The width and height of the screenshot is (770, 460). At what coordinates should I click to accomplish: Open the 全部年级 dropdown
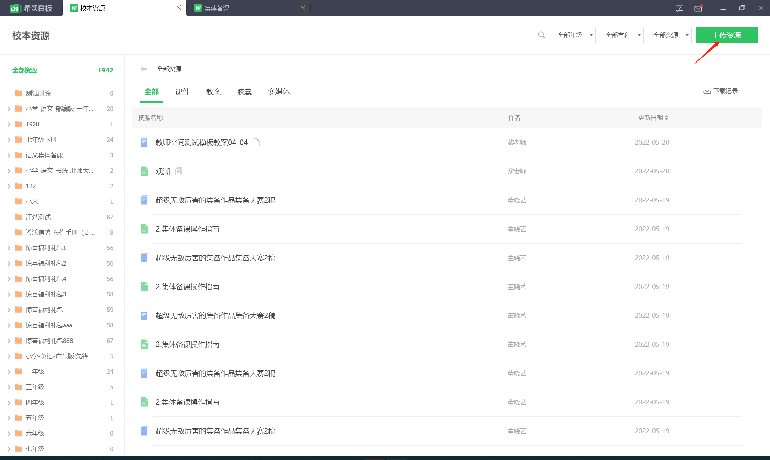(574, 35)
